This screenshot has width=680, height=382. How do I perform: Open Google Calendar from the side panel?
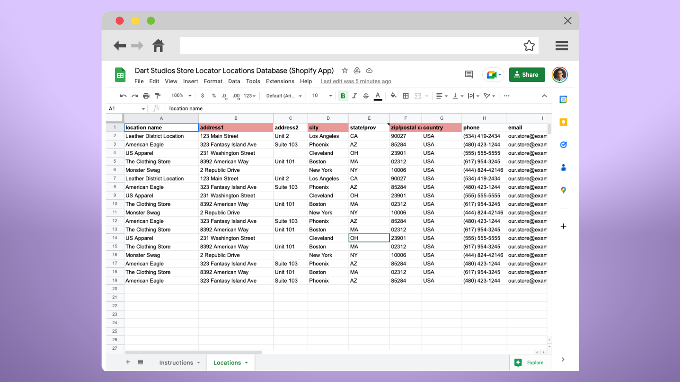[563, 99]
